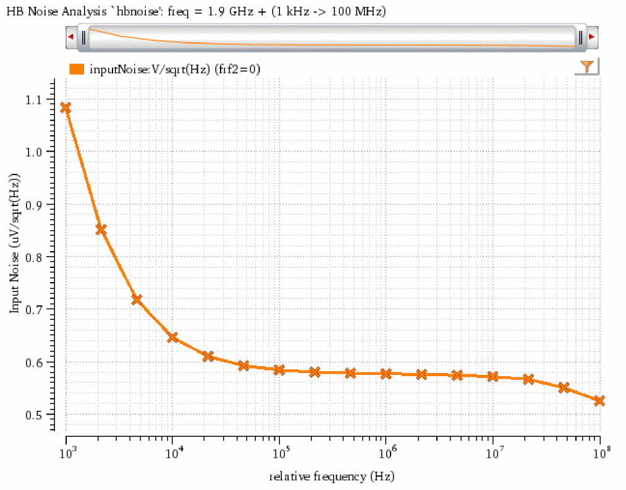Image resolution: width=626 pixels, height=490 pixels.
Task: Click the orange inputNoise legend color swatch
Action: click(x=77, y=69)
